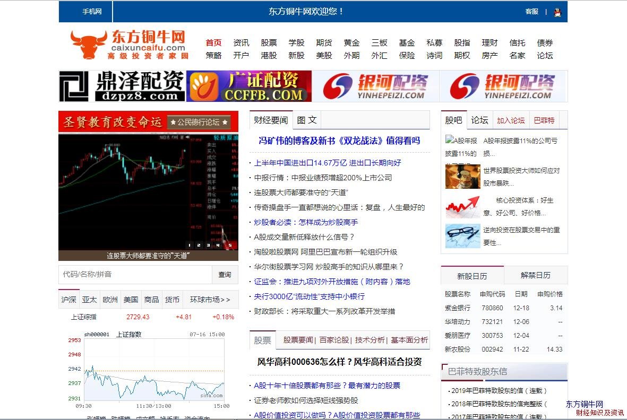
Task: Go to 首页 in the navigation
Action: coord(213,43)
